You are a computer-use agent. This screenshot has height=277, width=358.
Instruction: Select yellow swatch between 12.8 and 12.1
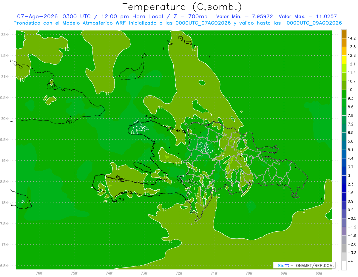tap(344, 60)
